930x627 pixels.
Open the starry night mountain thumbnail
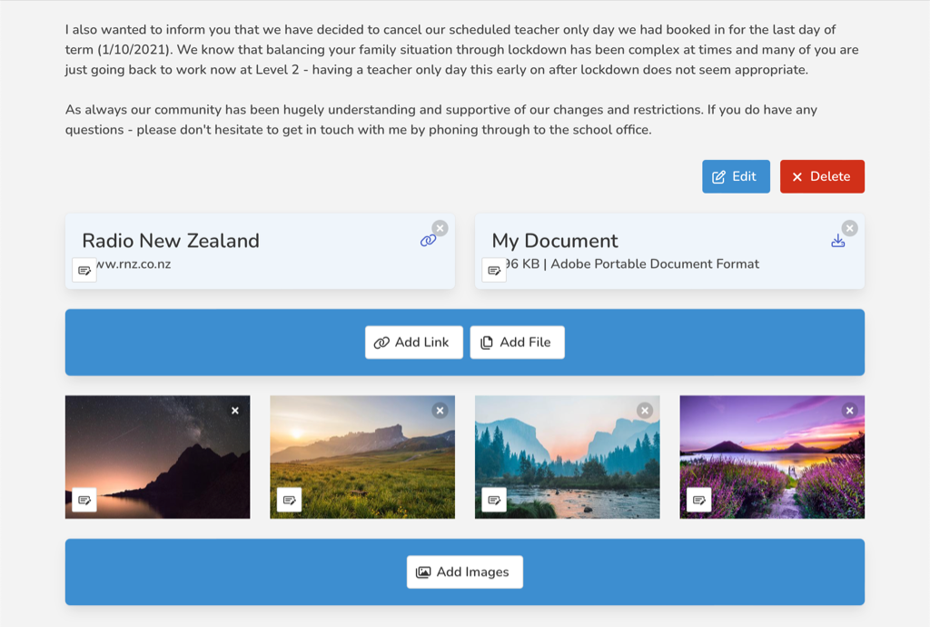(157, 459)
